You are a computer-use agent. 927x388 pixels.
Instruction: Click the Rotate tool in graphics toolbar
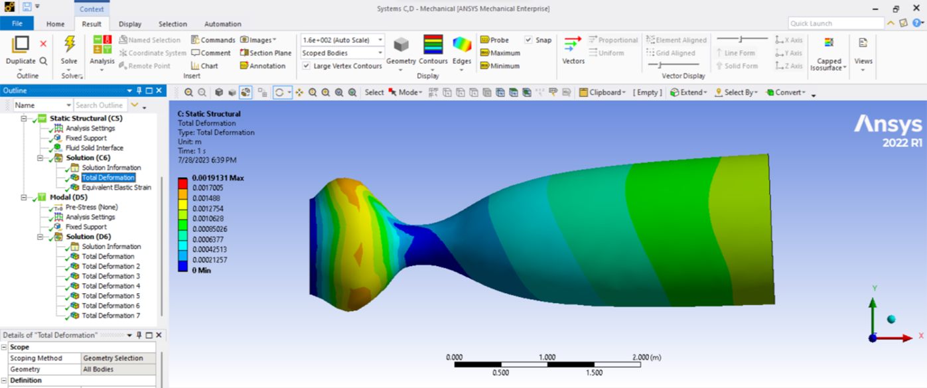click(x=279, y=93)
